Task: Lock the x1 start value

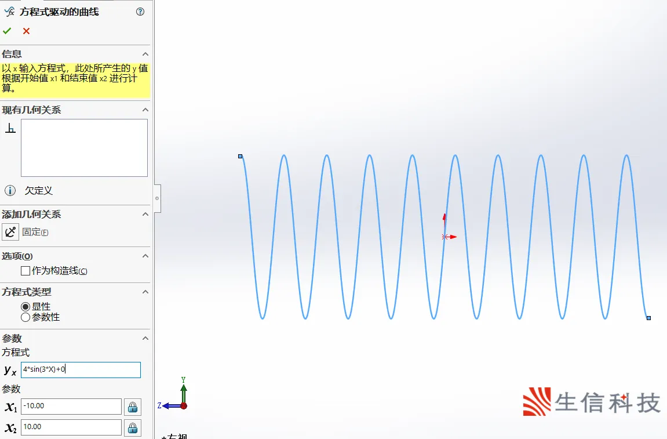Action: coord(133,407)
